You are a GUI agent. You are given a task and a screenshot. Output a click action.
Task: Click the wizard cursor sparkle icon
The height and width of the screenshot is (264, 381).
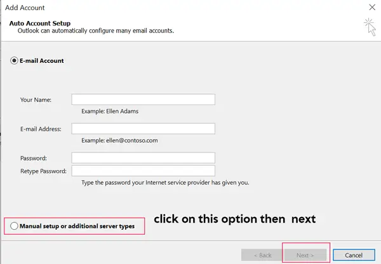[x=370, y=25]
